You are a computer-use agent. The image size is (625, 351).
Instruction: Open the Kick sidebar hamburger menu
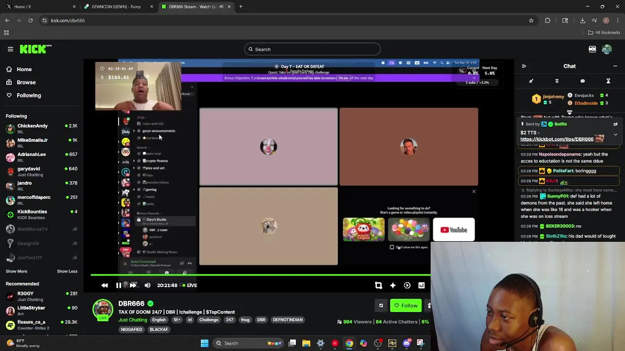(10, 49)
